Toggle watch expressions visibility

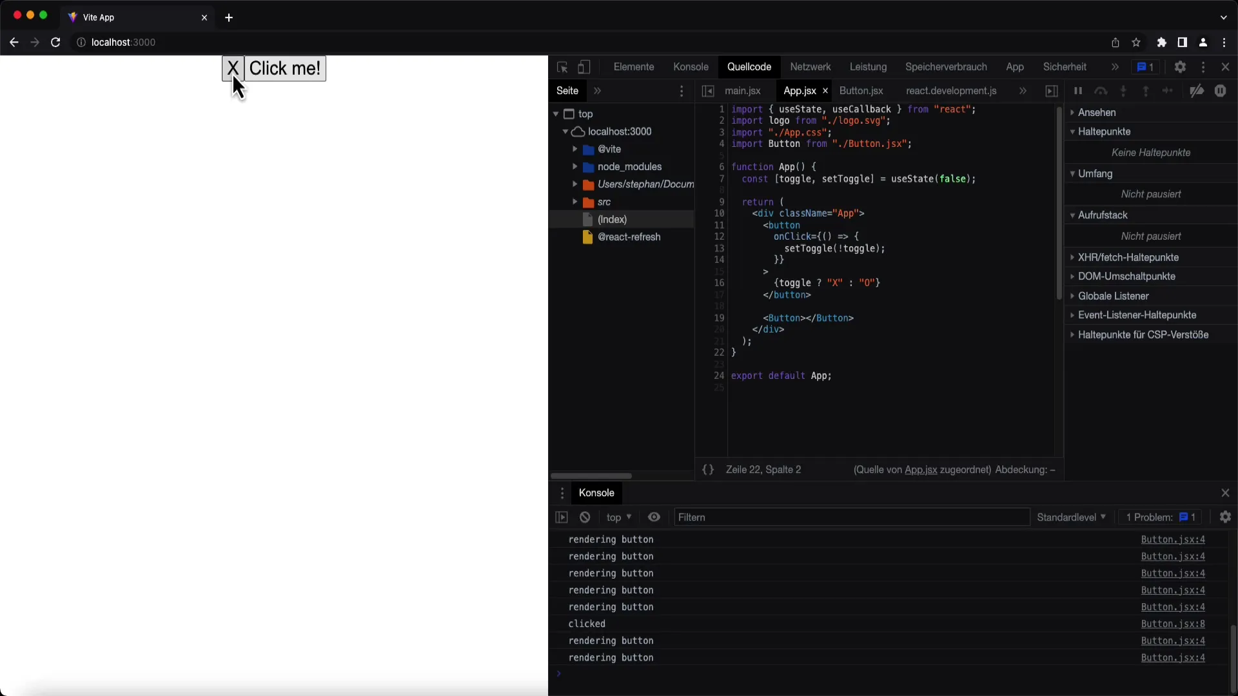pos(1072,111)
